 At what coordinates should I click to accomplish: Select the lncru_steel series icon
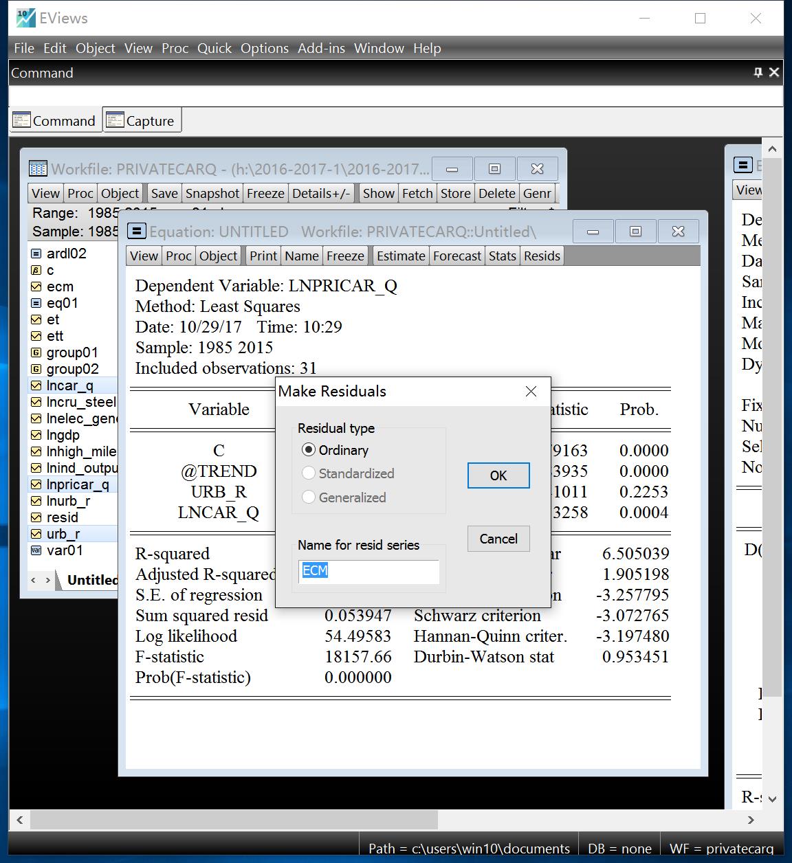coord(36,402)
